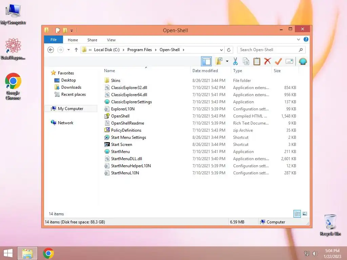This screenshot has width=347, height=260.
Task: Switch to the Share ribbon tab
Action: point(92,40)
